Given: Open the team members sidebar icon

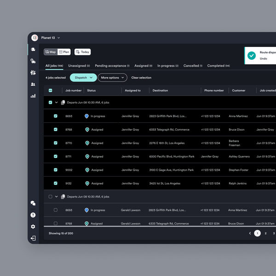Looking at the screenshot, I should (x=33, y=84).
